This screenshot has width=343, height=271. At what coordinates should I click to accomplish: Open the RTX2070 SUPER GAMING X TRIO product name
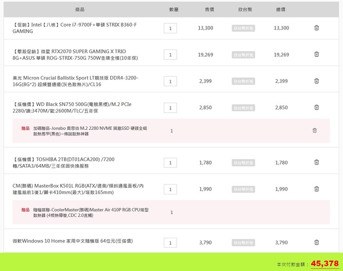coord(75,55)
